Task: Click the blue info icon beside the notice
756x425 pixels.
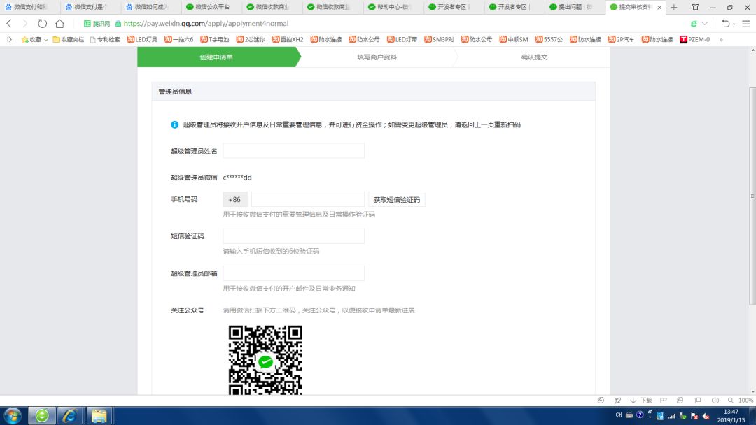Action: [x=174, y=124]
